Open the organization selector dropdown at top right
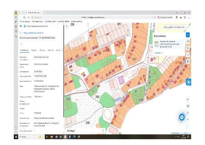The height and width of the screenshot is (145, 205). [x=176, y=27]
